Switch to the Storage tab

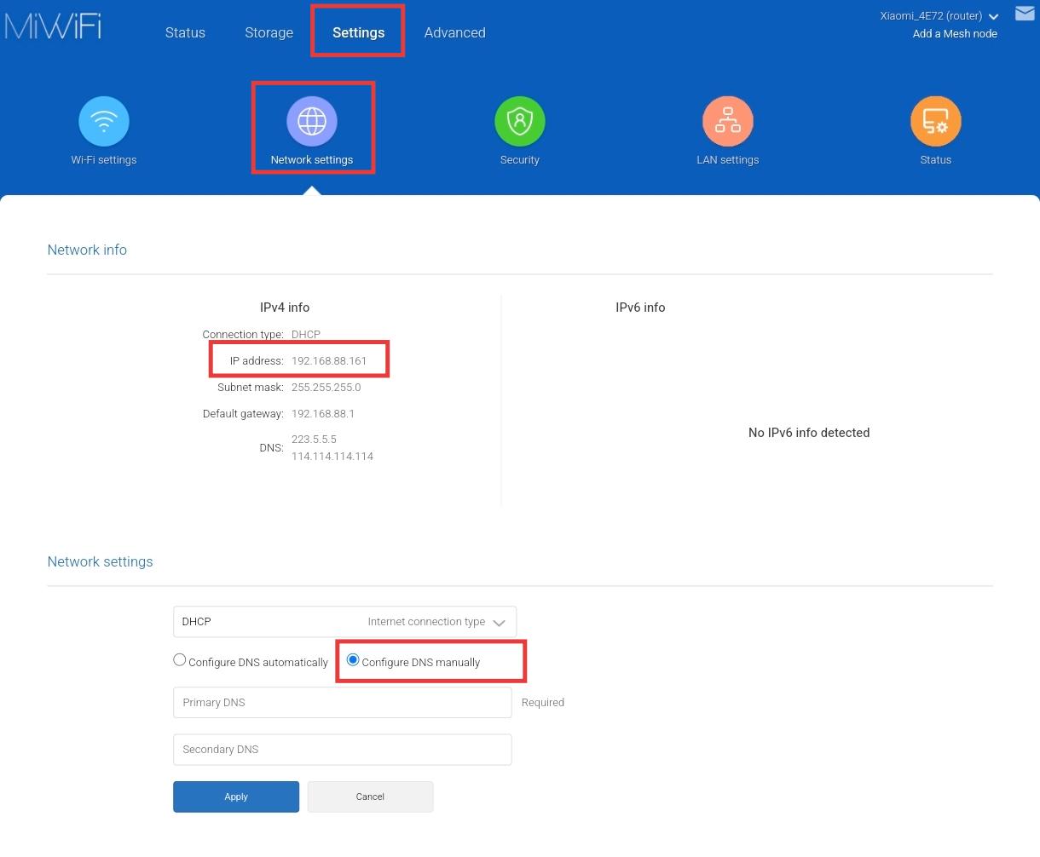click(x=269, y=33)
